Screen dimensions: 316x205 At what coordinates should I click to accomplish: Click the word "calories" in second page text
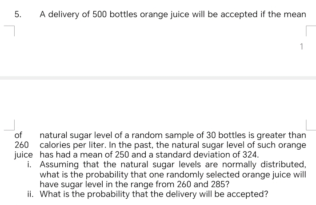(55, 145)
